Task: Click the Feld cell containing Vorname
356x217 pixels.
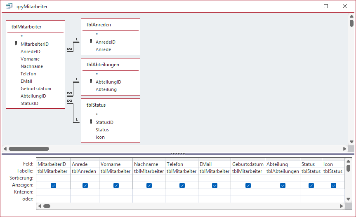Action: [116, 164]
